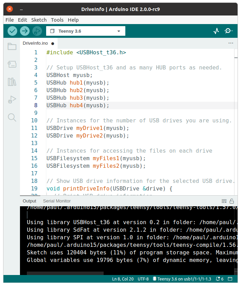
Task: Click the teensy-compile path output line
Action: (x=132, y=245)
